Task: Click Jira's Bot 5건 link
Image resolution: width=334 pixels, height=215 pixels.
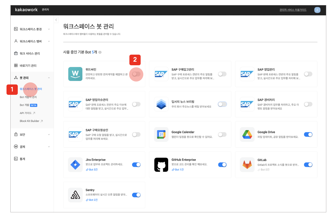Action: pos(92,170)
